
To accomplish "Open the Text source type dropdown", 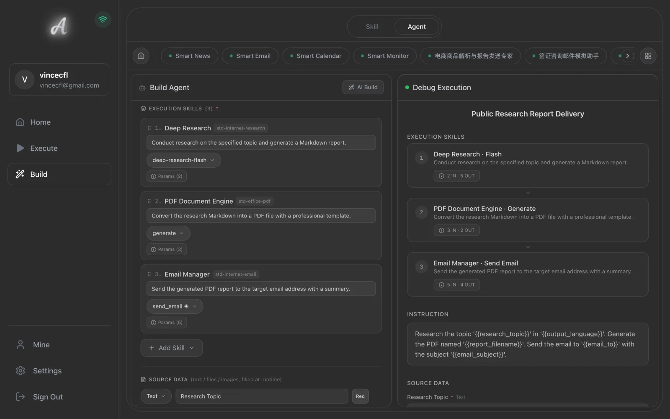I will [156, 396].
